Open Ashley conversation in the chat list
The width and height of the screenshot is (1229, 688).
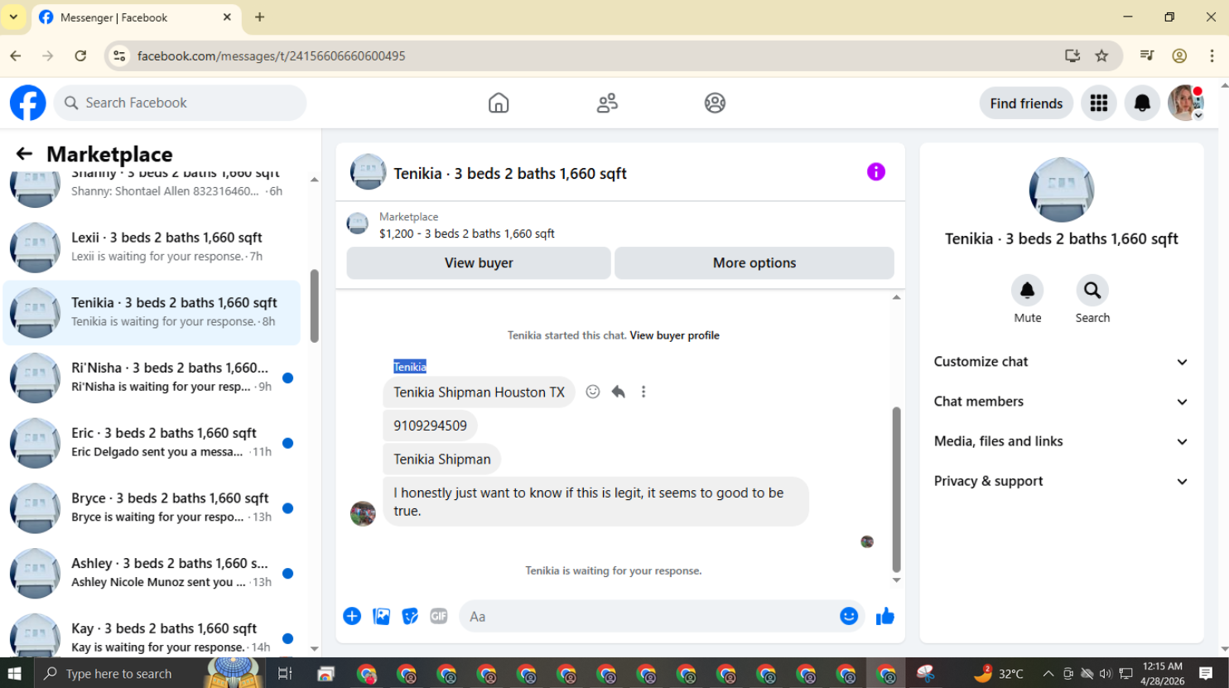(x=152, y=573)
